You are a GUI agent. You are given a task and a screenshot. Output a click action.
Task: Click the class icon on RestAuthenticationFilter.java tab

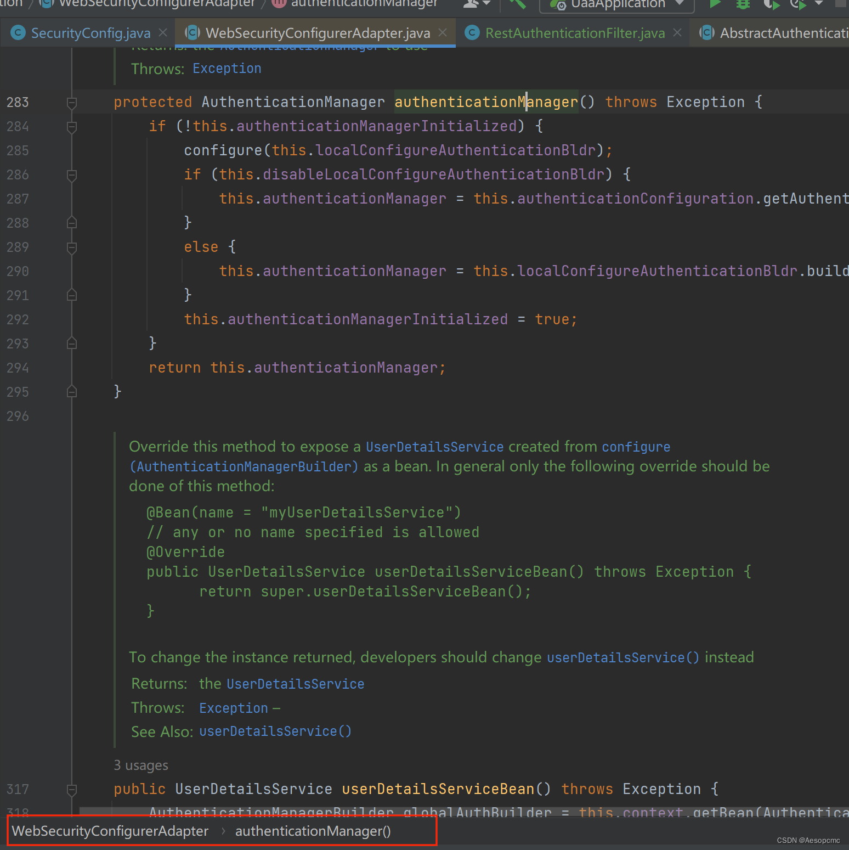[x=472, y=33]
